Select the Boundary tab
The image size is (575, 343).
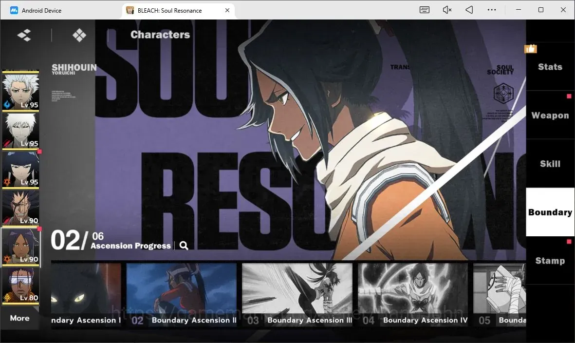(x=550, y=212)
